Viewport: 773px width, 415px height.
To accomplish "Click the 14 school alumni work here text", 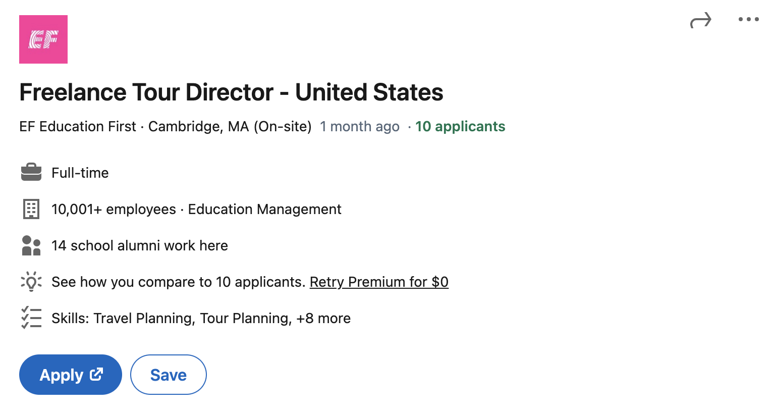I will (140, 245).
